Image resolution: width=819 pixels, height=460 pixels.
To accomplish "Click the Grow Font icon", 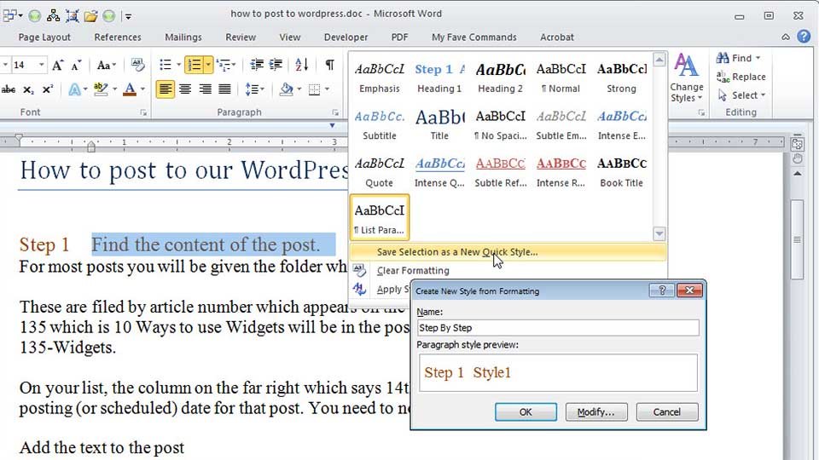I will tap(57, 66).
